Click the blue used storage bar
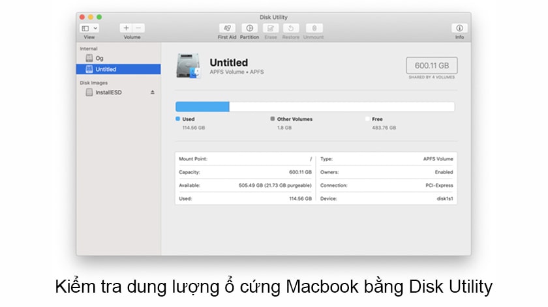This screenshot has width=548, height=307. point(202,106)
